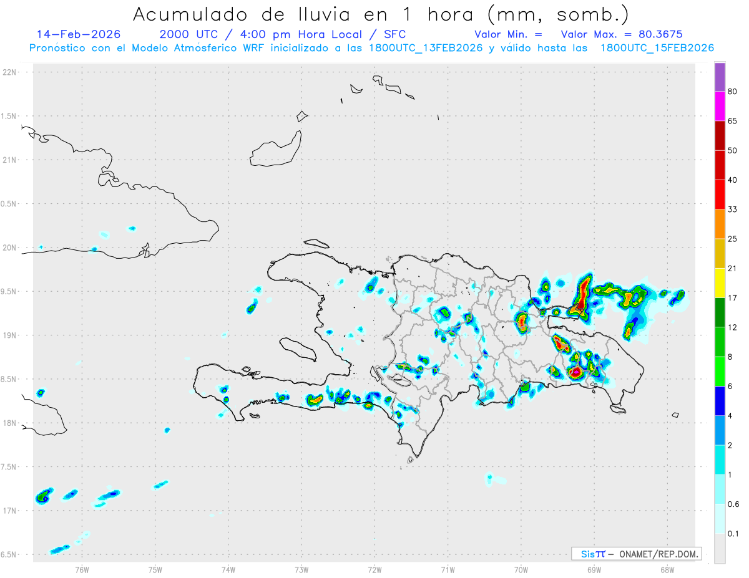Click the '1.5N' latitude axis label
The width and height of the screenshot is (749, 578).
[9, 116]
